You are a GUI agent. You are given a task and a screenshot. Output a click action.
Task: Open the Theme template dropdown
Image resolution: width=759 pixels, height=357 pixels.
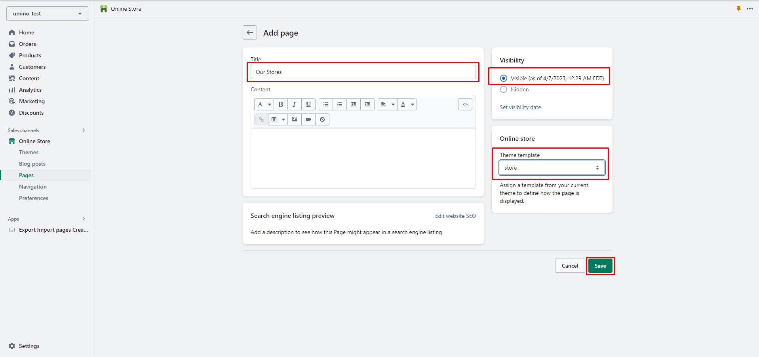tap(552, 168)
